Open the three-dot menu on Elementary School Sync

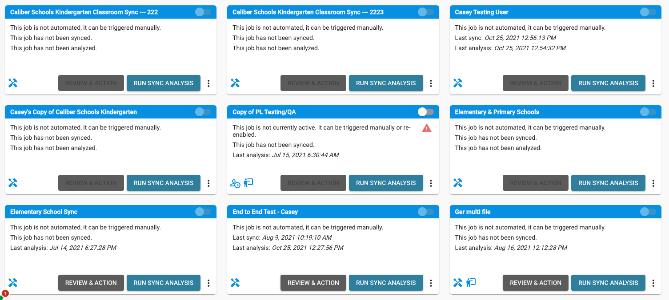(x=208, y=283)
